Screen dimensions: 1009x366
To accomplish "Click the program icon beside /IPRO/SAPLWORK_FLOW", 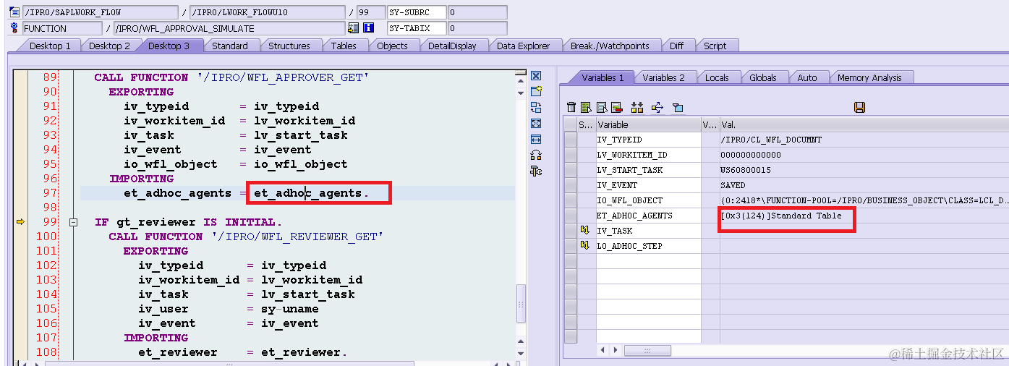I will (x=14, y=12).
